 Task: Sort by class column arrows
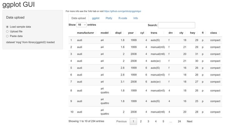pos(219,33)
